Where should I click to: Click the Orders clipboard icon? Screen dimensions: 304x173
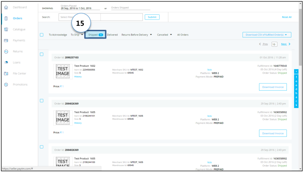coord(6,19)
